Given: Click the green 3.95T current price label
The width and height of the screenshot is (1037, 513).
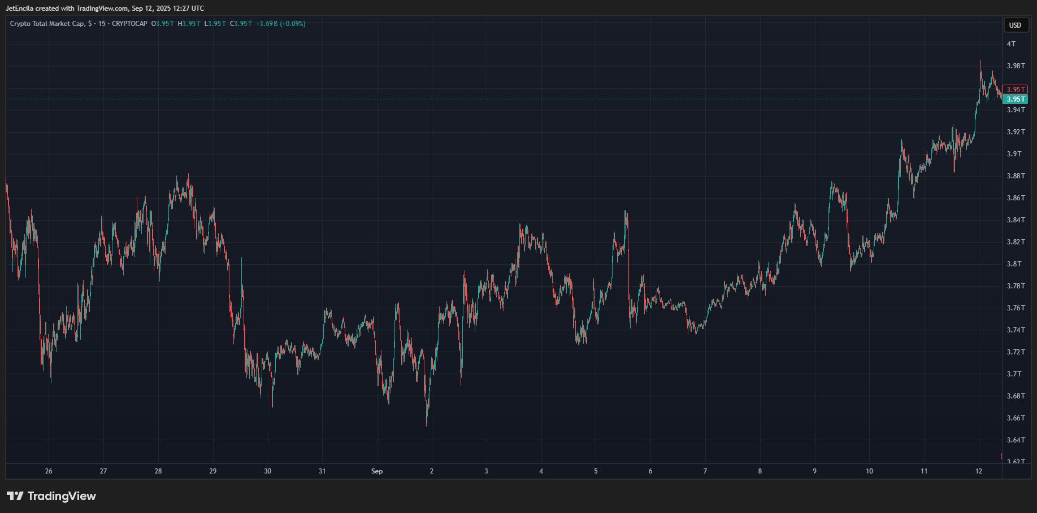Looking at the screenshot, I should click(1016, 99).
